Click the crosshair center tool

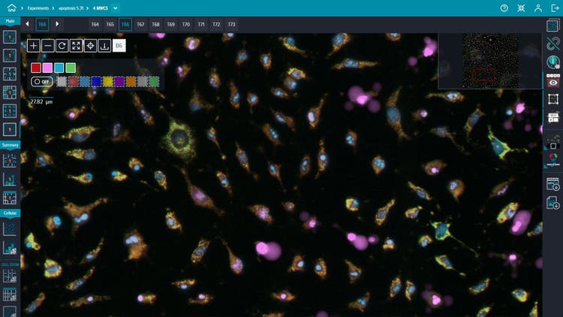tap(90, 46)
